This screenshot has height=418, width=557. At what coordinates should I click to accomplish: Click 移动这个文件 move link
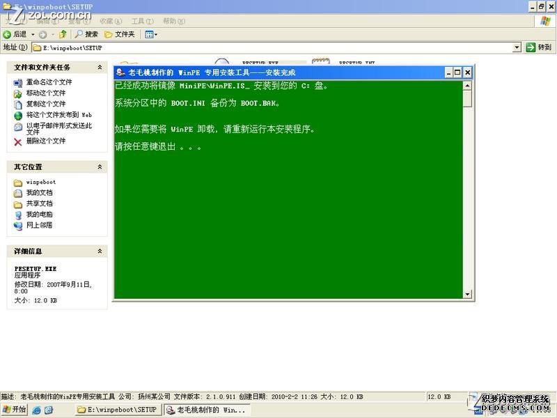46,93
